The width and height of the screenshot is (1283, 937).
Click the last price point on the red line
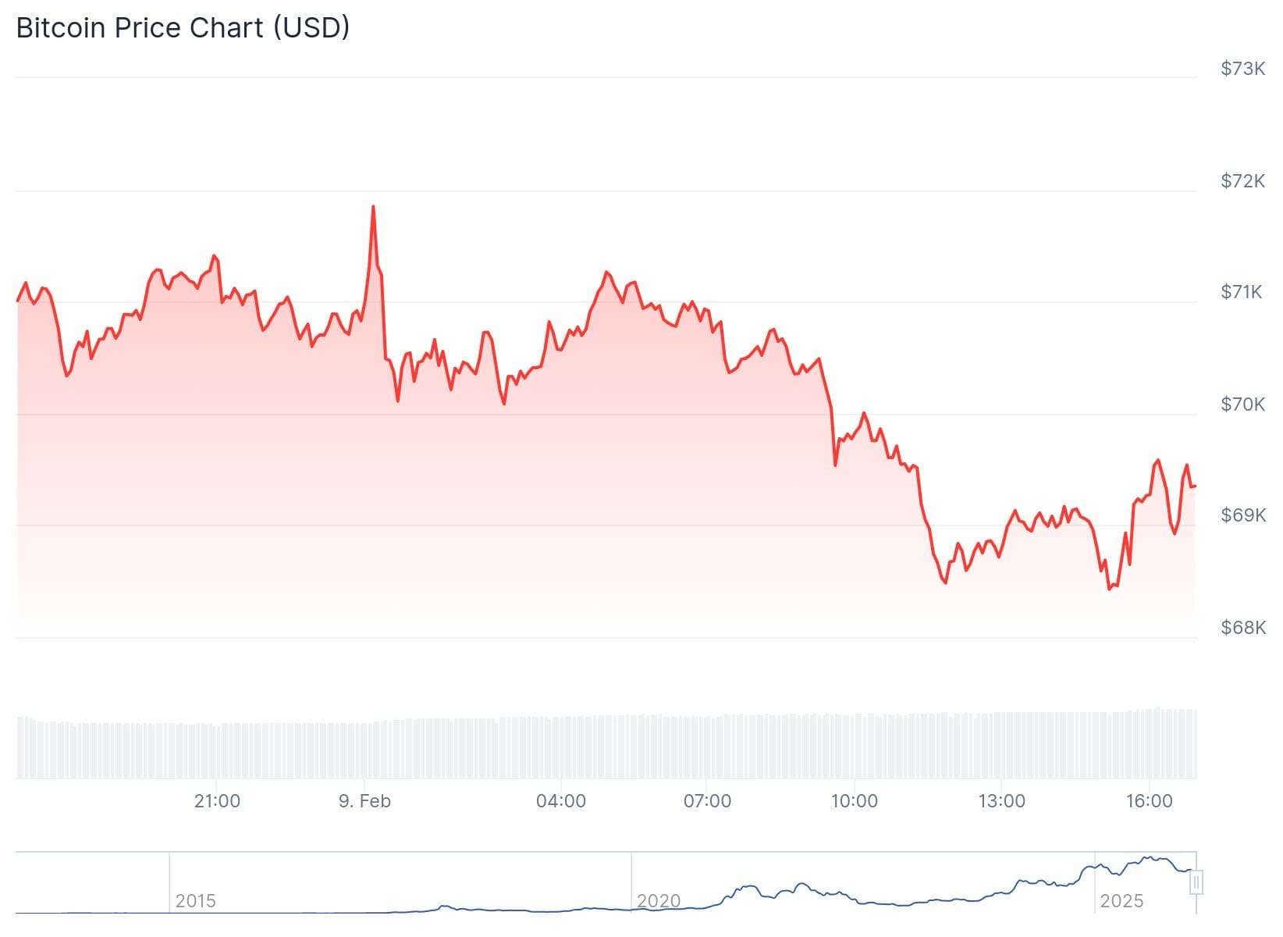coord(1196,486)
